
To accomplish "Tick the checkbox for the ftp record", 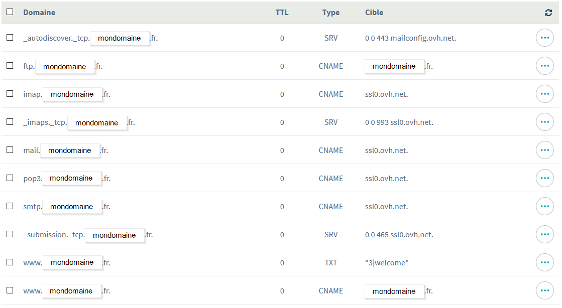I will [x=10, y=66].
